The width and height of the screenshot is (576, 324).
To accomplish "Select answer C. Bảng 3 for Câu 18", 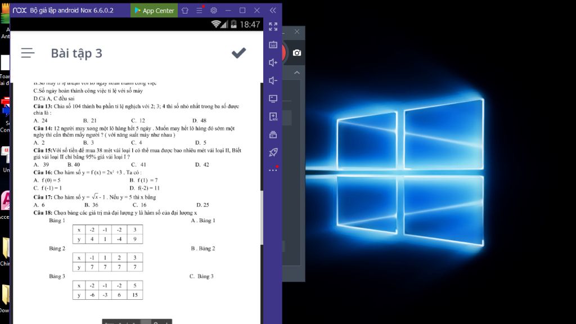I will 201,276.
